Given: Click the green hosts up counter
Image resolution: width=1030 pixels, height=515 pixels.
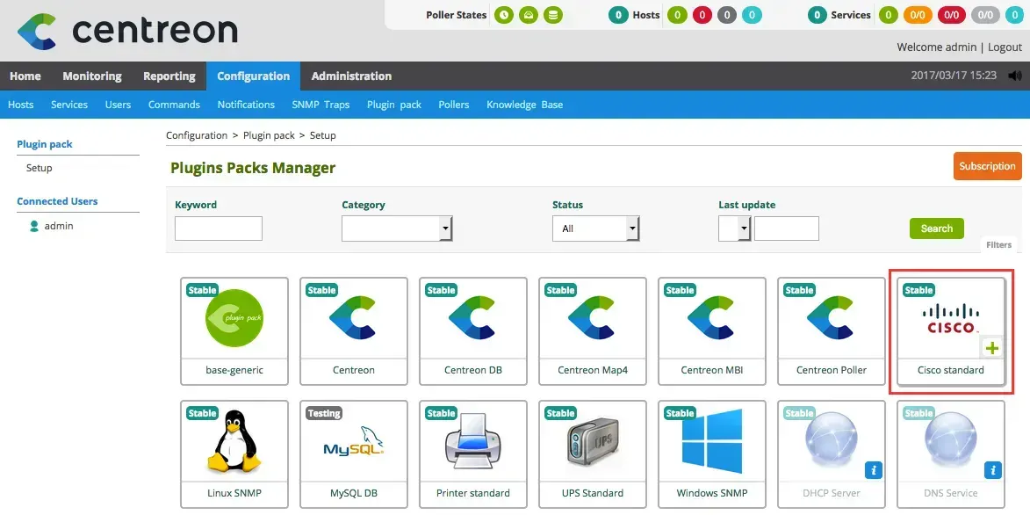Looking at the screenshot, I should [x=677, y=15].
